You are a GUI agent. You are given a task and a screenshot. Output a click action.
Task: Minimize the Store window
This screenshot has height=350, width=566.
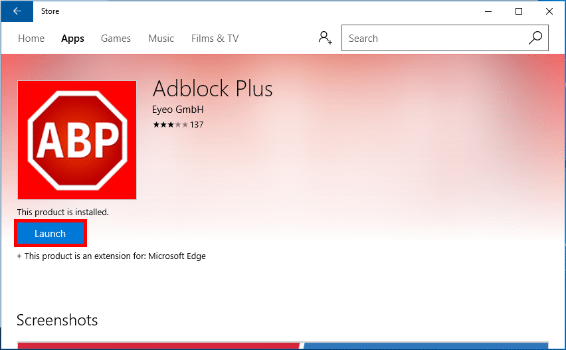(488, 11)
